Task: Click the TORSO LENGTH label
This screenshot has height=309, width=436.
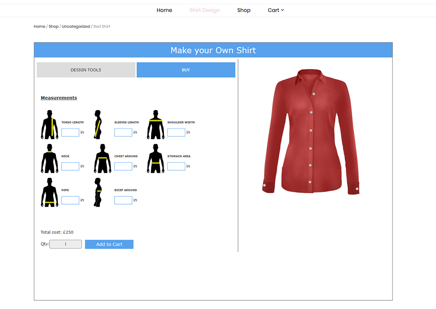Action: [x=72, y=122]
